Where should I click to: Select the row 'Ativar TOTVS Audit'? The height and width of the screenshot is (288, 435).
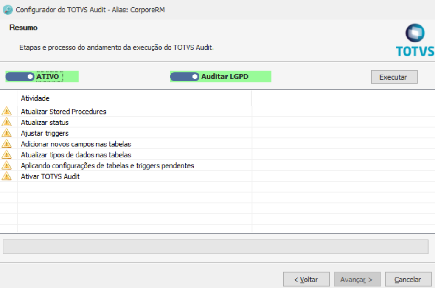click(x=217, y=176)
